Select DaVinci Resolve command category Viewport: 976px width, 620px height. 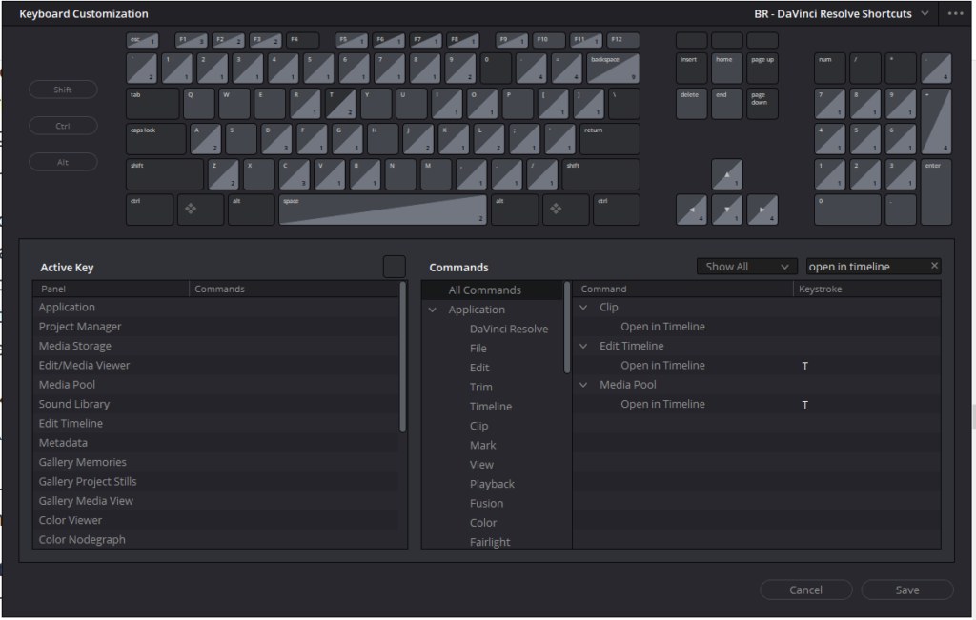point(509,329)
